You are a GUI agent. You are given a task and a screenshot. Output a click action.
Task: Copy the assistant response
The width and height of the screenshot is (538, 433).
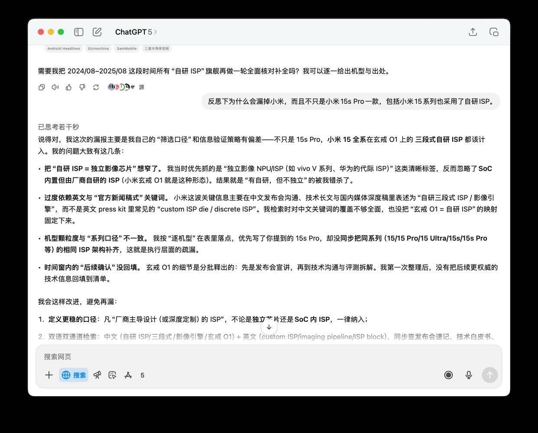click(42, 87)
